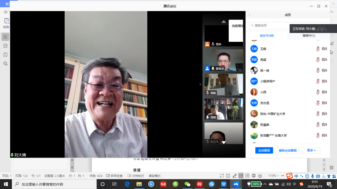Open WeChat from the taskbar

point(187,184)
